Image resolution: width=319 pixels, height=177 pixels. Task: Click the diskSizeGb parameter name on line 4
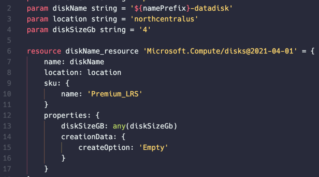tap(74, 30)
